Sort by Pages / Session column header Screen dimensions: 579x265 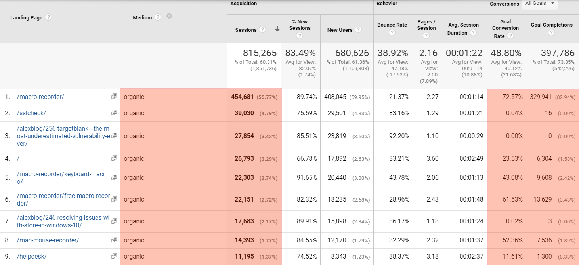pyautogui.click(x=426, y=25)
